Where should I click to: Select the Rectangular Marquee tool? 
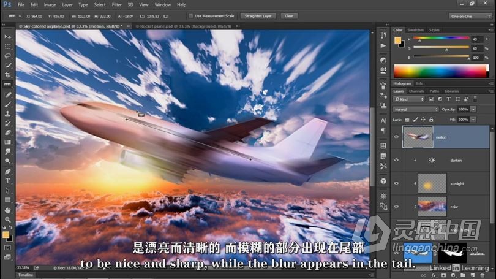(x=7, y=47)
